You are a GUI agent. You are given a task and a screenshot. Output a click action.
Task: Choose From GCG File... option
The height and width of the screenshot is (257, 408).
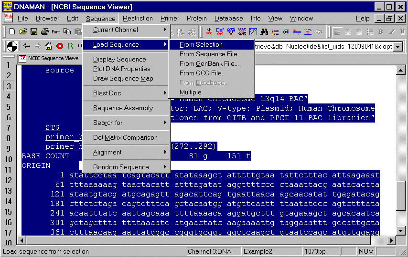pyautogui.click(x=212, y=73)
